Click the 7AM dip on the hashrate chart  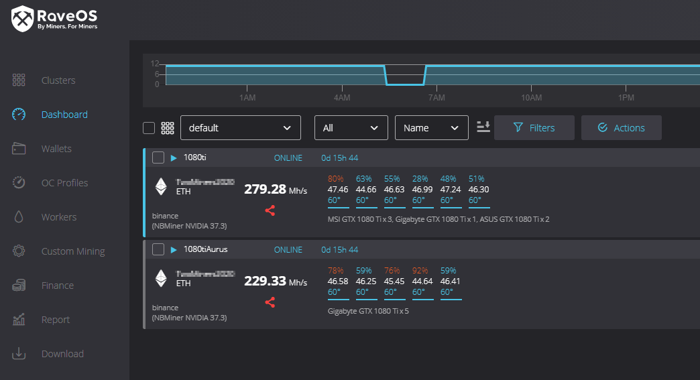pyautogui.click(x=406, y=80)
